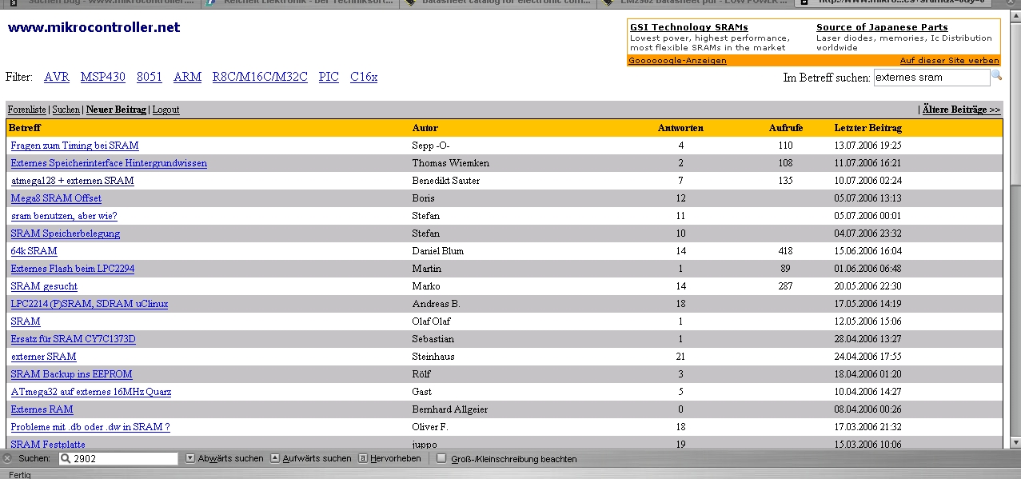Filter the forum by R8C/M16C/M32C
The image size is (1021, 479).
click(x=260, y=77)
